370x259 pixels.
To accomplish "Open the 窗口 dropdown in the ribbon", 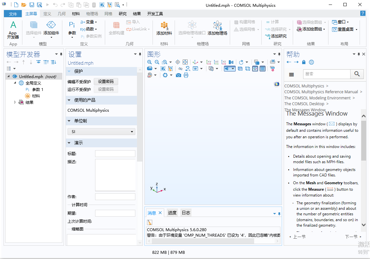I will click(340, 22).
